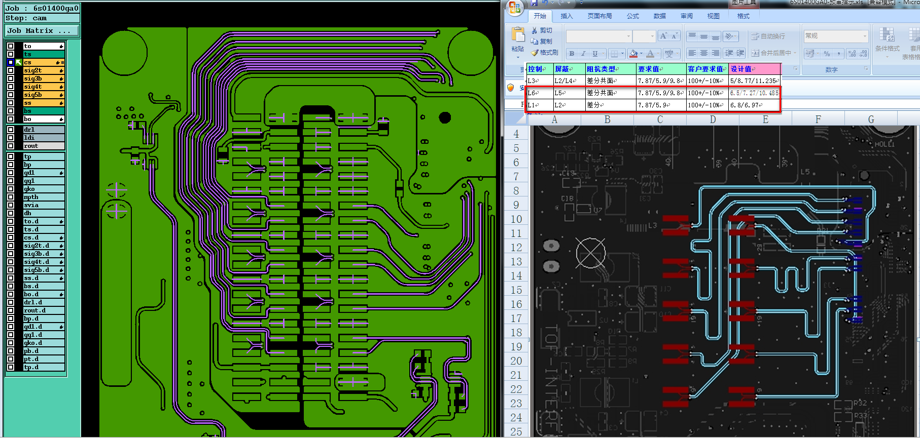
Task: Click the Top Align icon
Action: pyautogui.click(x=692, y=36)
